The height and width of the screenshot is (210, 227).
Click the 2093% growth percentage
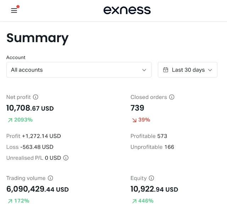[x=23, y=120]
